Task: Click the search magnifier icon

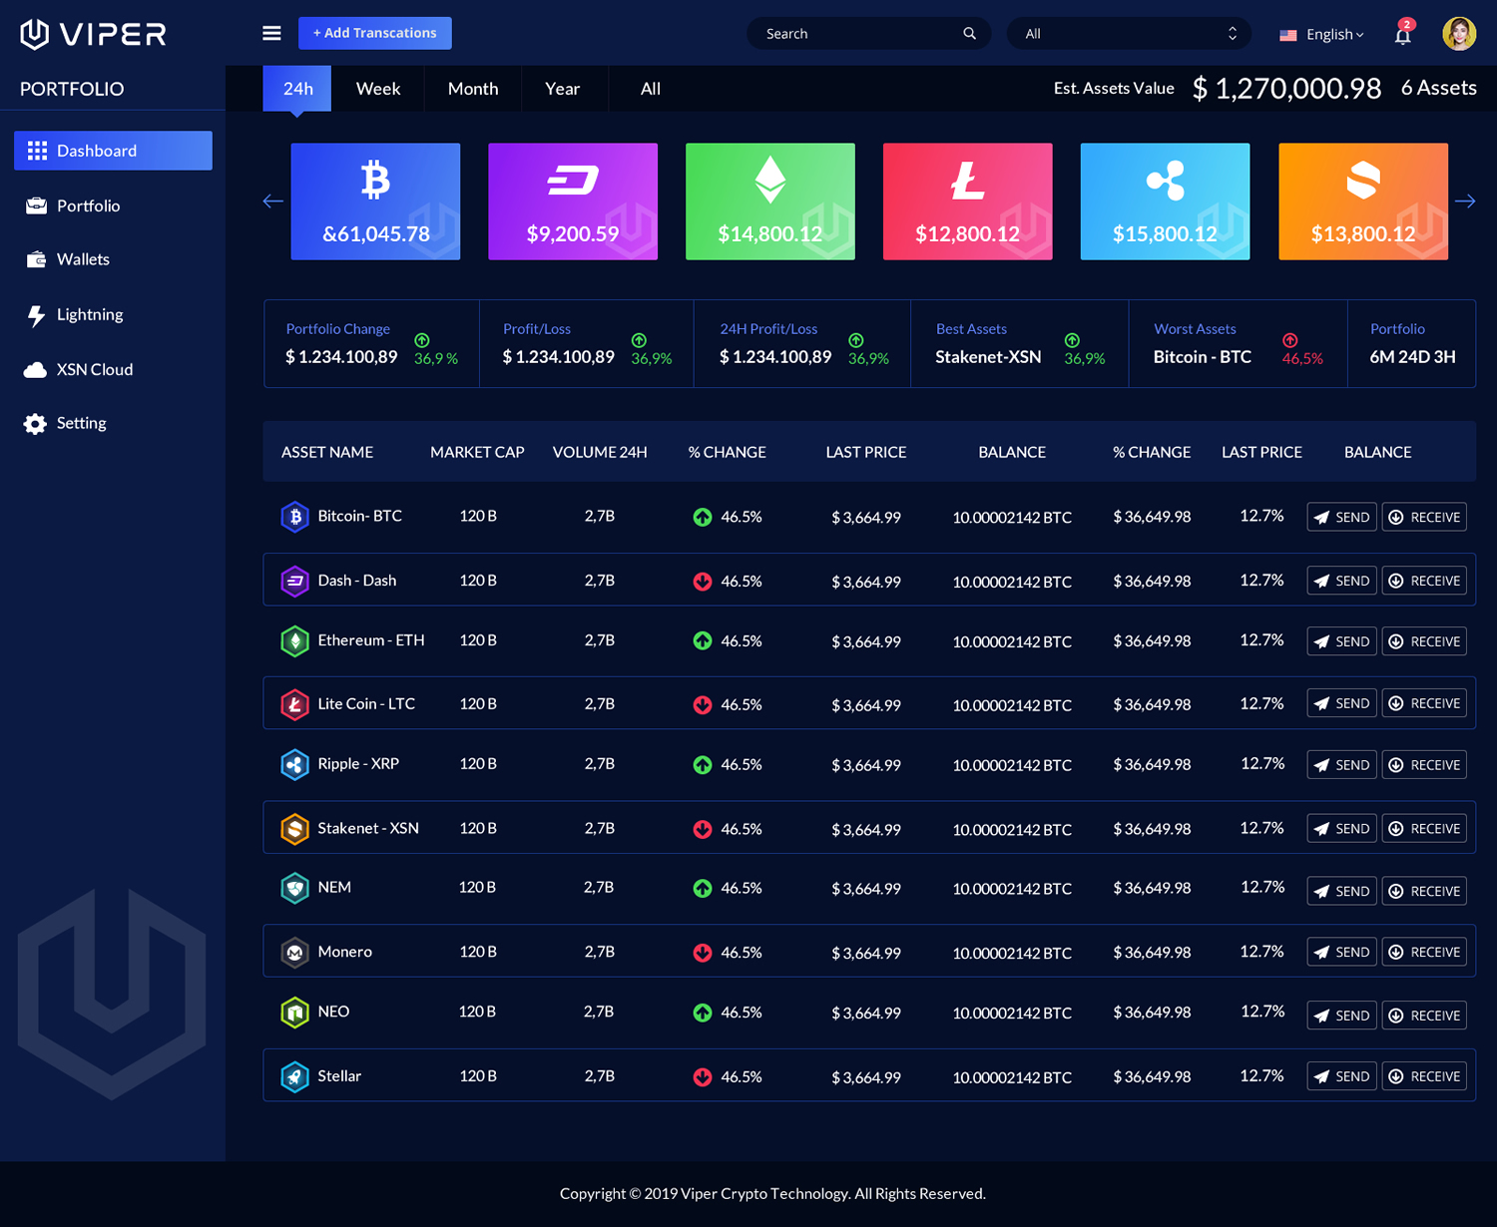Action: [x=969, y=33]
